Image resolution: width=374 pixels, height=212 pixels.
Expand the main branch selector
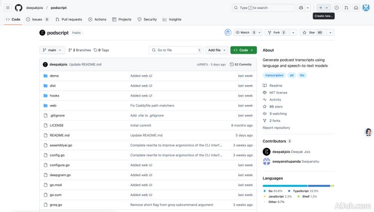point(52,50)
